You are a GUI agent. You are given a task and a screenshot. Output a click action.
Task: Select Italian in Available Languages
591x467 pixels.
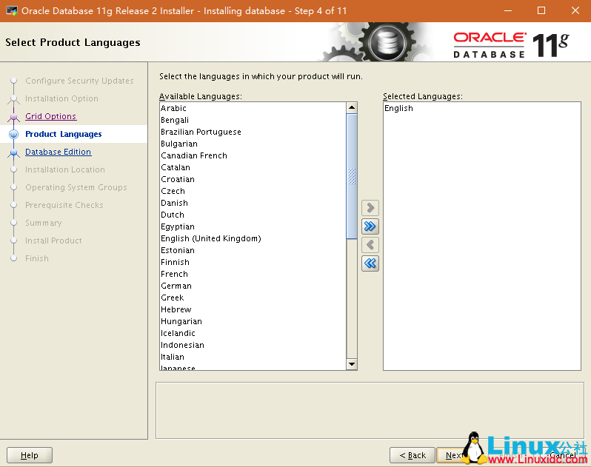click(253, 357)
